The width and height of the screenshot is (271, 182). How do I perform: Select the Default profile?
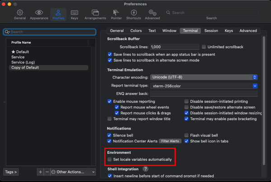point(49,52)
